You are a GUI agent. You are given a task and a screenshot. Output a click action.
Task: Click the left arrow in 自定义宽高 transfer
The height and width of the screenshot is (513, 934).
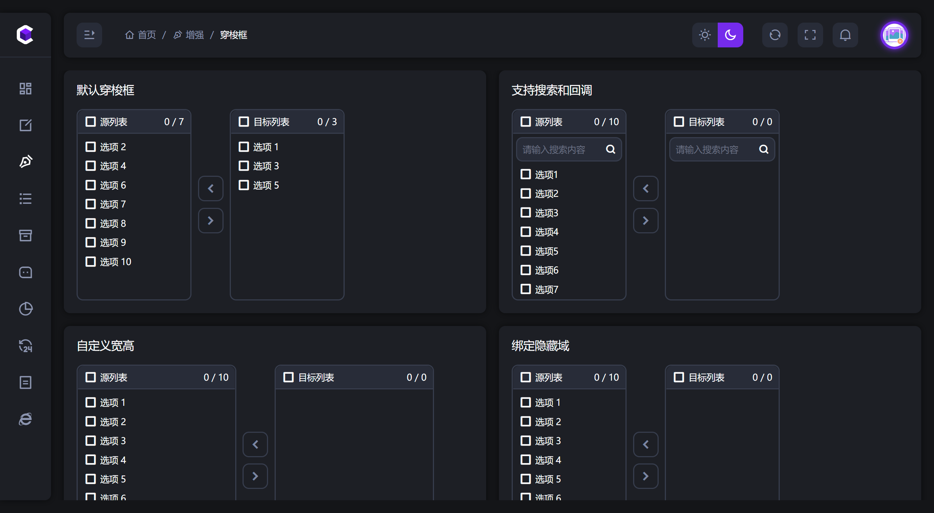click(255, 444)
